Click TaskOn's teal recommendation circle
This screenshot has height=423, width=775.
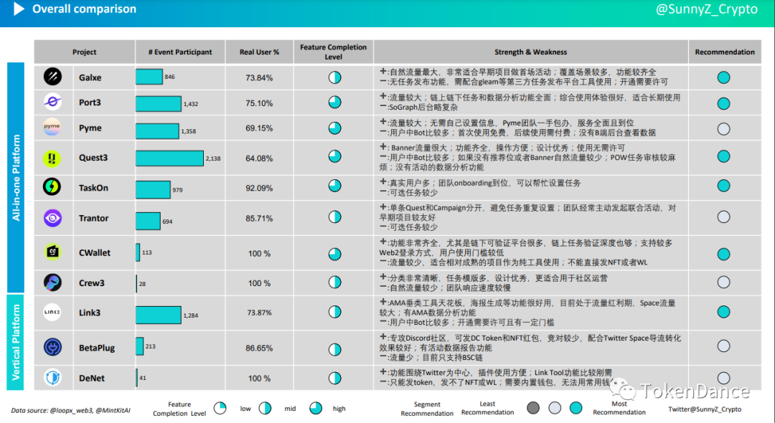tap(723, 186)
